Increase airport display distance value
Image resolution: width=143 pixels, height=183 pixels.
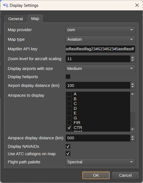(133, 84)
